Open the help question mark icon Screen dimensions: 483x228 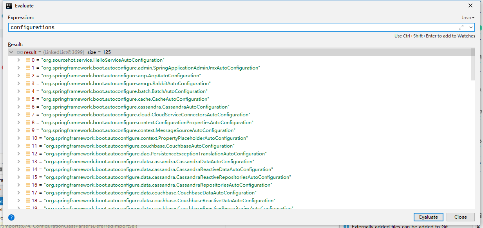(x=12, y=217)
